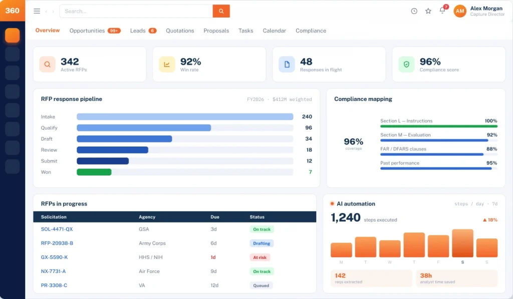This screenshot has width=513, height=299.
Task: Click the Due column header
Action: 215,216
